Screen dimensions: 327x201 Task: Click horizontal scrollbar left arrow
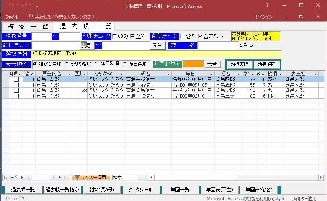(151, 178)
